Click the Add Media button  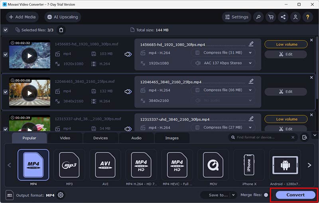[x=22, y=17]
